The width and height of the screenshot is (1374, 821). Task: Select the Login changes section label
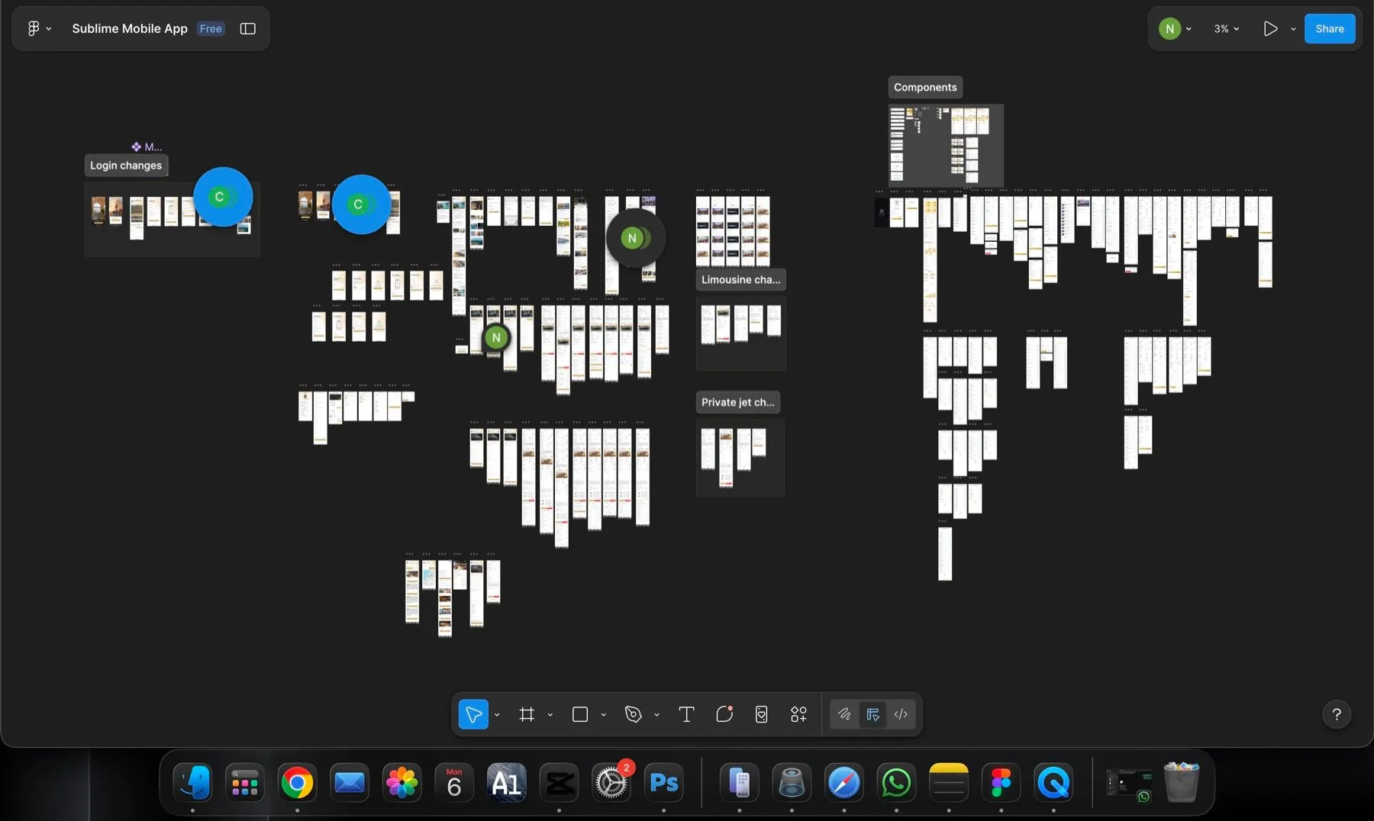[126, 166]
